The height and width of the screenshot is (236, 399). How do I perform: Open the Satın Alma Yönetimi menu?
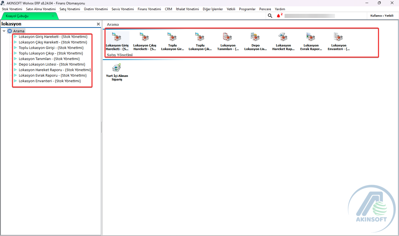point(41,9)
